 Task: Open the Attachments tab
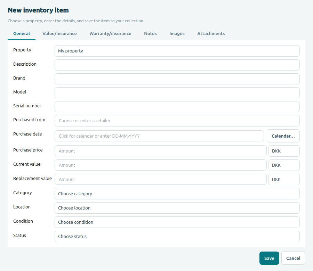coord(211,33)
